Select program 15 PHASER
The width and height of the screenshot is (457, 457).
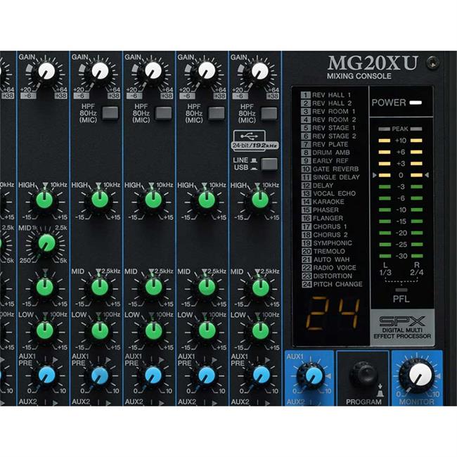pos(321,210)
